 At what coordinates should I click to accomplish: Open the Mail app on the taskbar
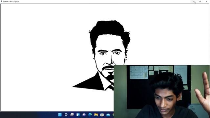[x=108, y=115]
